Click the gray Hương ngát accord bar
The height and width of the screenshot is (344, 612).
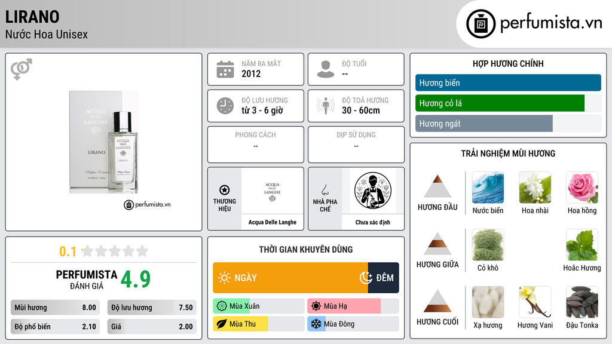point(484,123)
